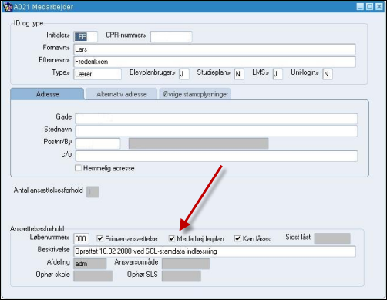Screen dimensions: 387x300
Task: Focus the Gade address field
Action: pyautogui.click(x=217, y=119)
